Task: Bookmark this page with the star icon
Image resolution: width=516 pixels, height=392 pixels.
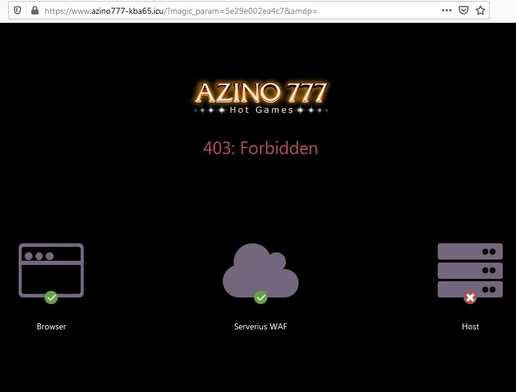Action: point(480,10)
